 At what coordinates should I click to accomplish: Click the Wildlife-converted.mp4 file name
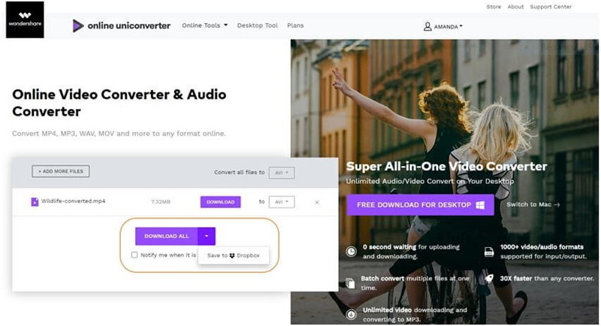point(73,201)
